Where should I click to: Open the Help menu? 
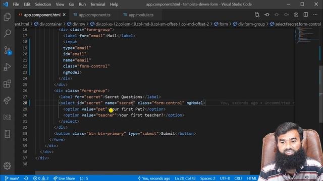point(114,5)
